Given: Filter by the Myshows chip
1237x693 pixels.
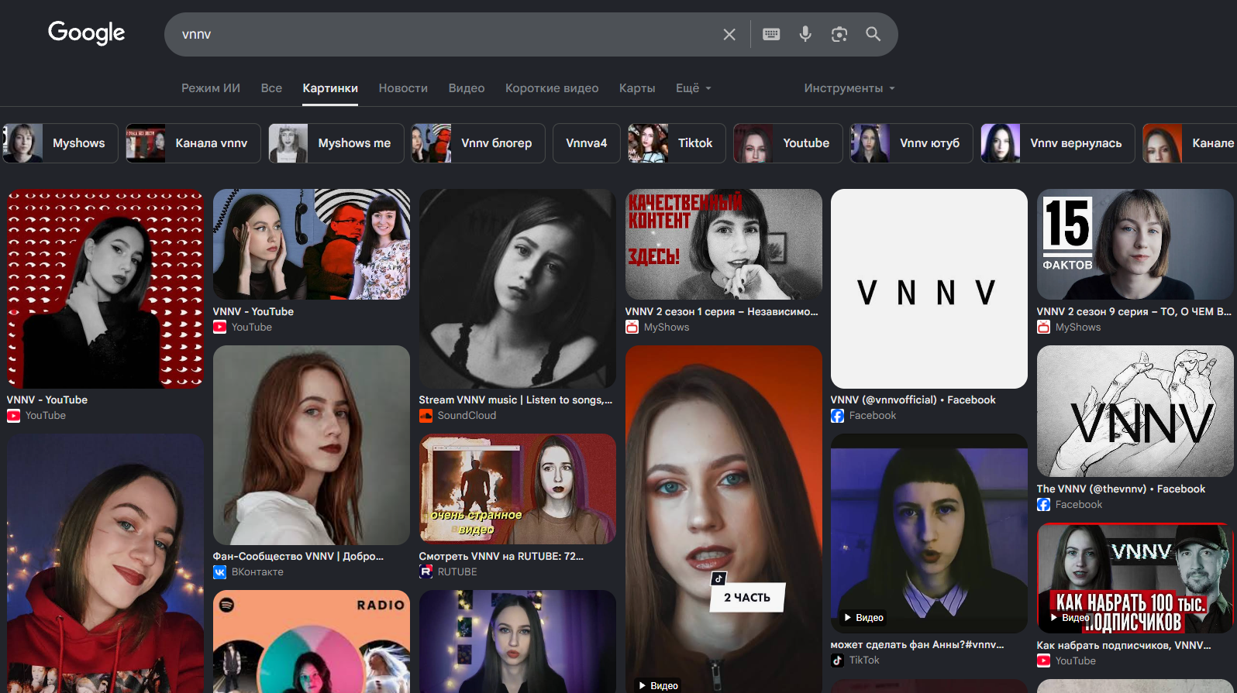Looking at the screenshot, I should (60, 143).
